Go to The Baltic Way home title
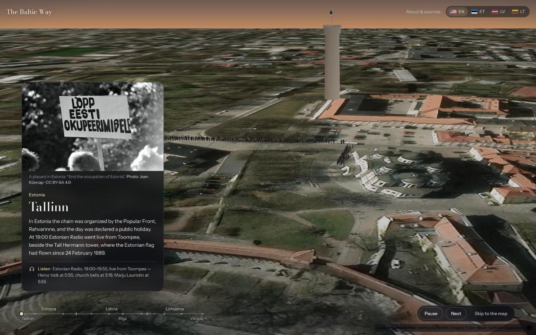 [29, 12]
